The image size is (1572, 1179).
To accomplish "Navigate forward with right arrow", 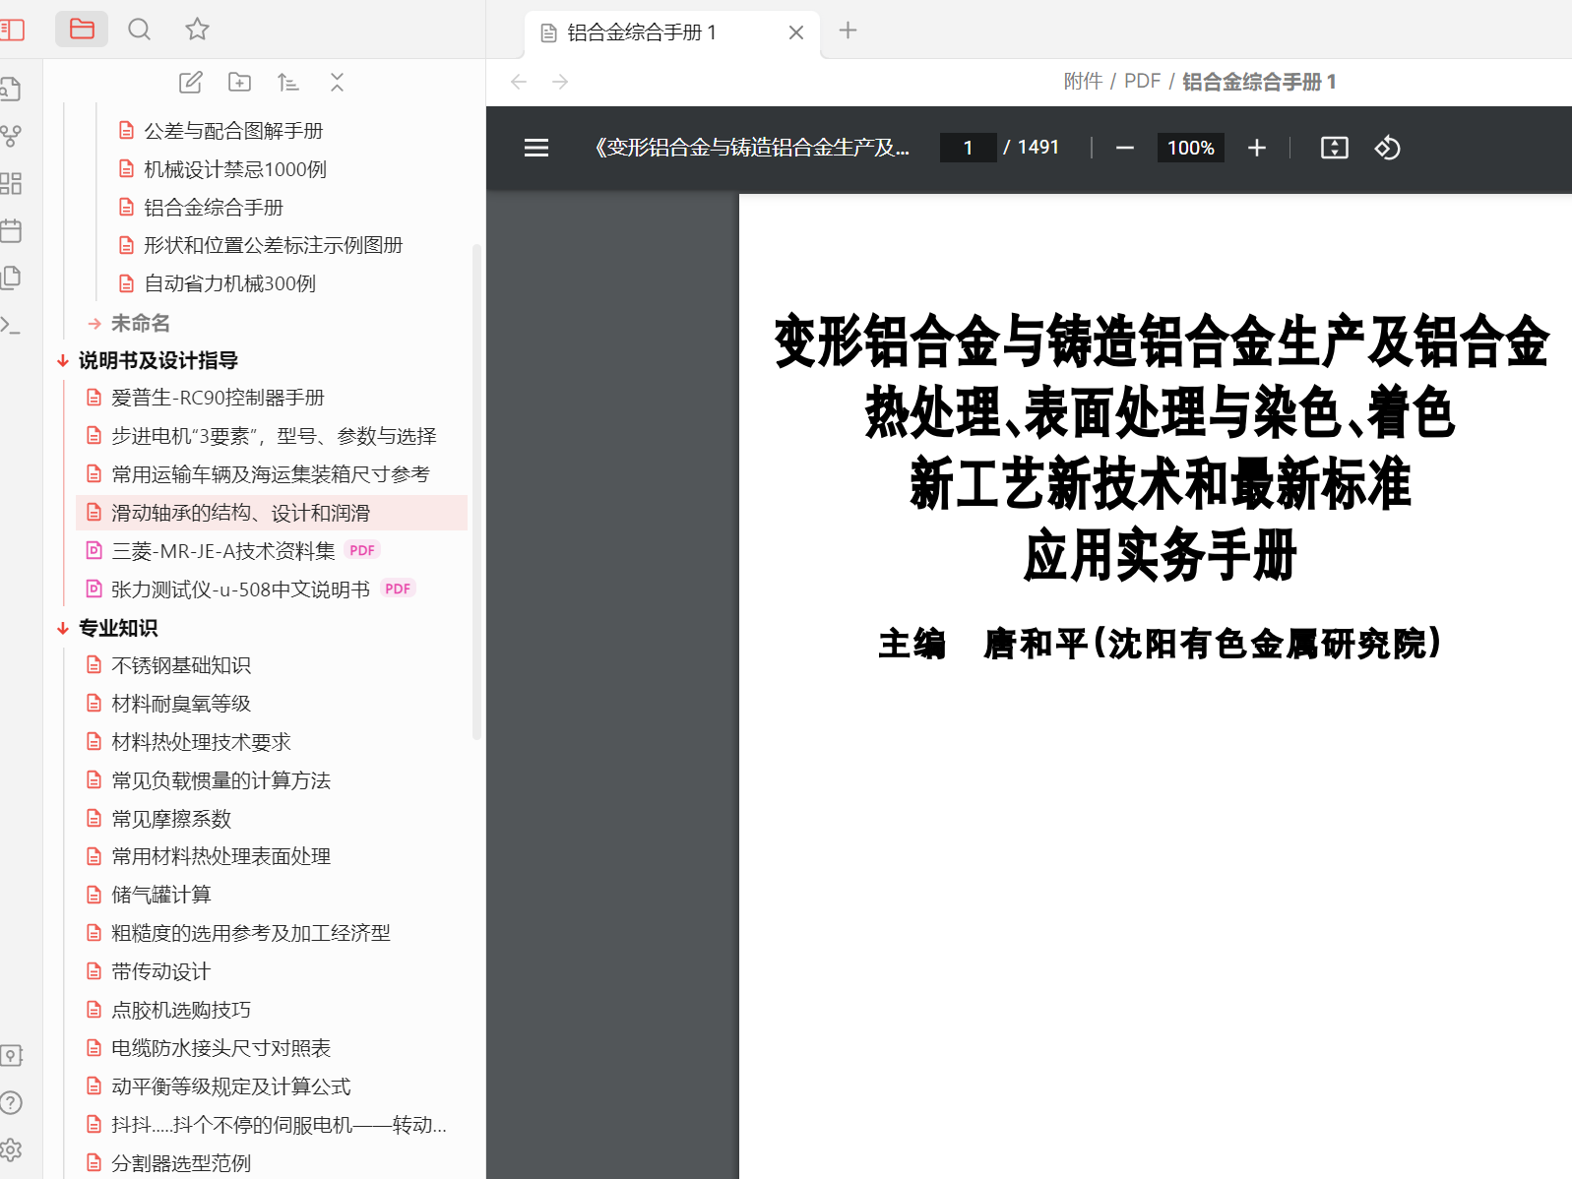I will coord(560,82).
